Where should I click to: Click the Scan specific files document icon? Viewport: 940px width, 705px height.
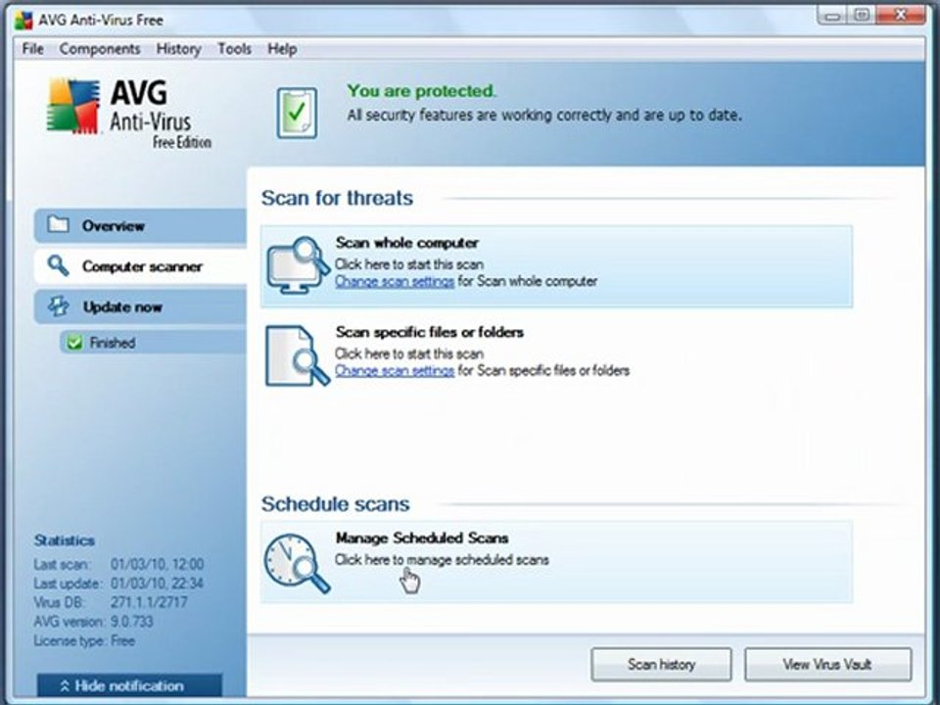point(298,355)
